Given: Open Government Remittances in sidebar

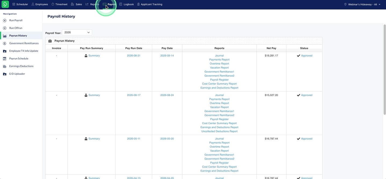Looking at the screenshot, I should coord(24,43).
